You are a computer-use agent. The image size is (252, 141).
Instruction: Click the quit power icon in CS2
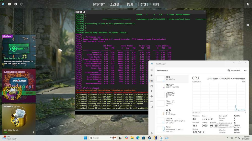22,4
